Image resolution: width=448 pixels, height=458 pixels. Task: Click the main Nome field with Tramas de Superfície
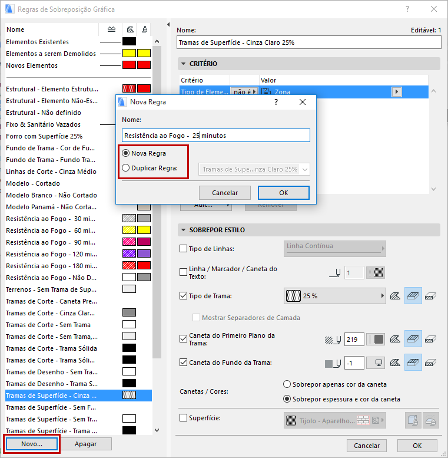coord(308,42)
